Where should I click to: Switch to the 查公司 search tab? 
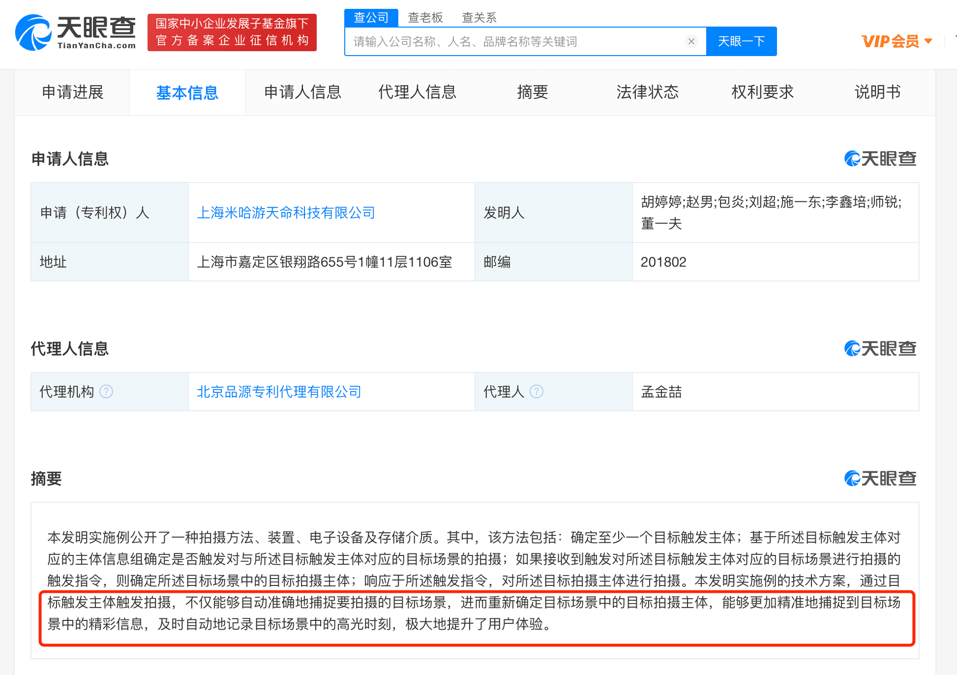click(x=371, y=18)
